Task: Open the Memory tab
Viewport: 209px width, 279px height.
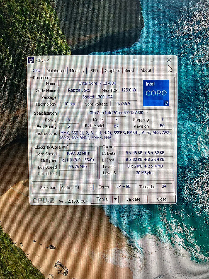Action: [77, 71]
